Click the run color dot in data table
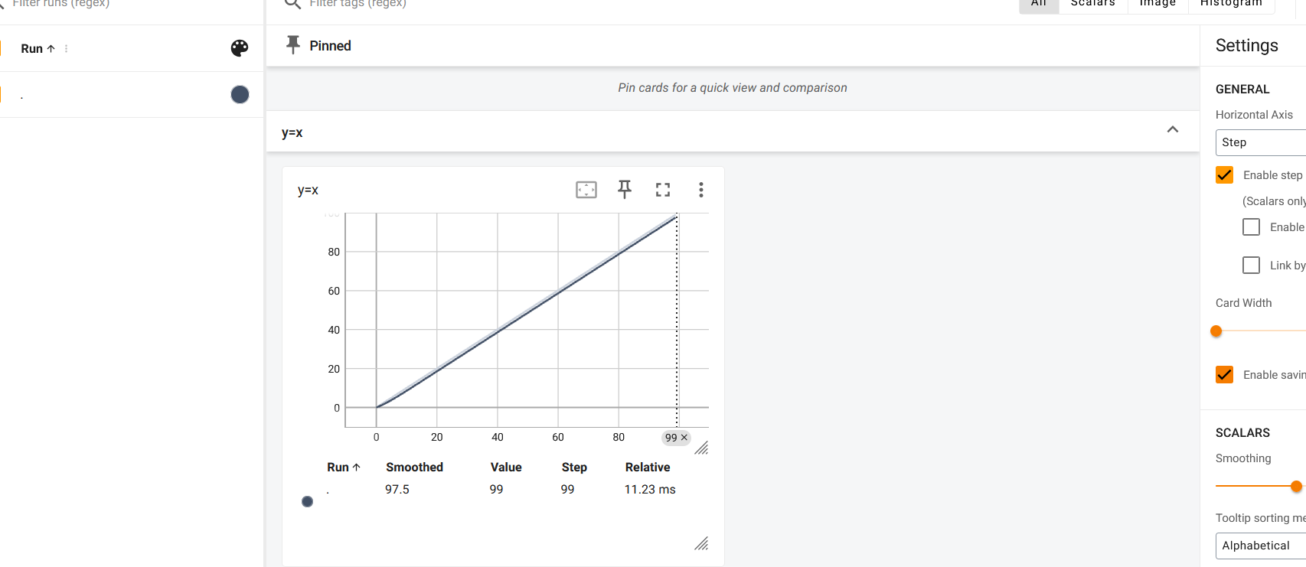The height and width of the screenshot is (567, 1306). point(307,501)
